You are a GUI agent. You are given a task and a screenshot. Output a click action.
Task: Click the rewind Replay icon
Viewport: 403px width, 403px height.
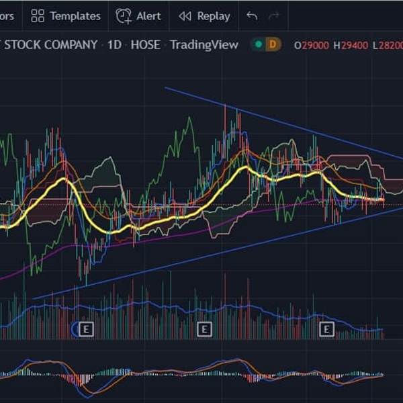pyautogui.click(x=185, y=16)
